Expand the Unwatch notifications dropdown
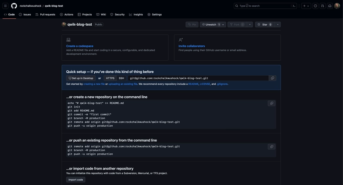Viewport: 343px width, 185px height. pos(213,24)
